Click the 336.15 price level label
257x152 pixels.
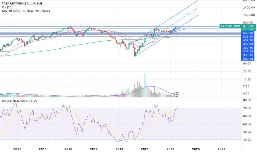coord(248,55)
